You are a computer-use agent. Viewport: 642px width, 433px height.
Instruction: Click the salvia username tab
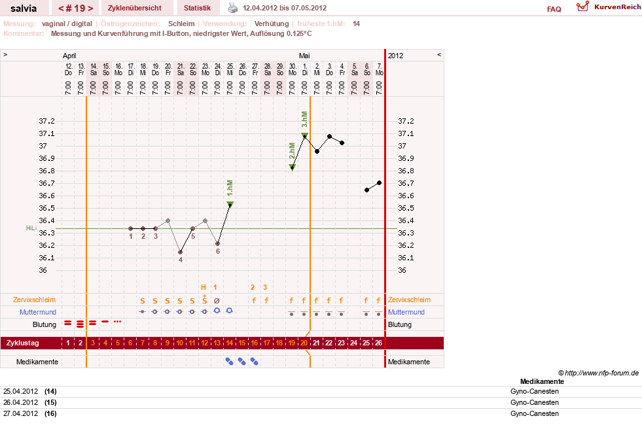24,9
